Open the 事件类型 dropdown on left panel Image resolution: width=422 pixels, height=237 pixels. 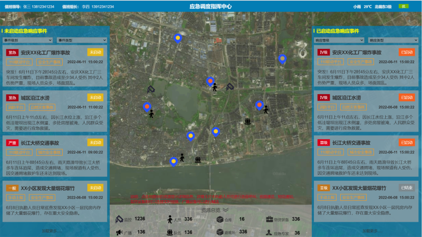(82, 40)
